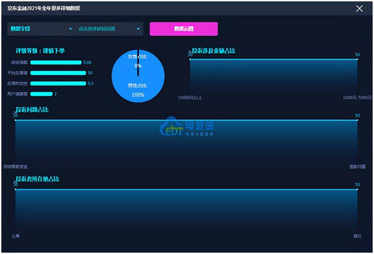Image resolution: width=374 pixels, height=254 pixels.
Task: Click the 平台反馈率 bar valued 50
Action: tap(58, 73)
